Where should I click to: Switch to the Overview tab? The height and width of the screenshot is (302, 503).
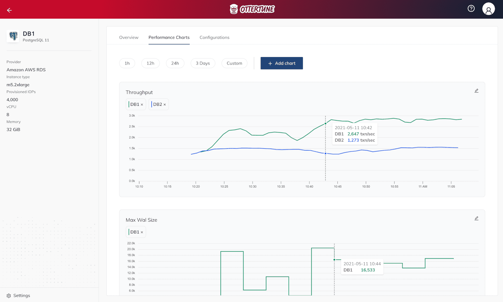click(x=129, y=37)
